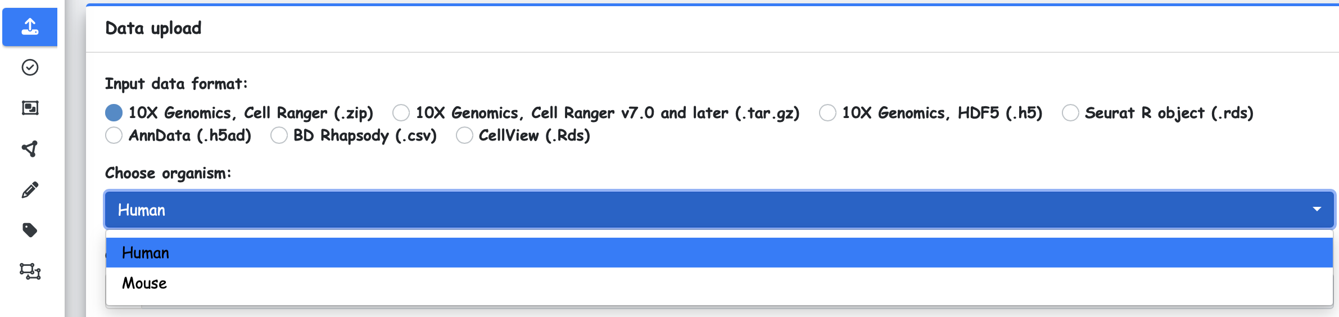Choose BD Rhapsody (.csv) format
This screenshot has width=1339, height=317.
(x=279, y=135)
